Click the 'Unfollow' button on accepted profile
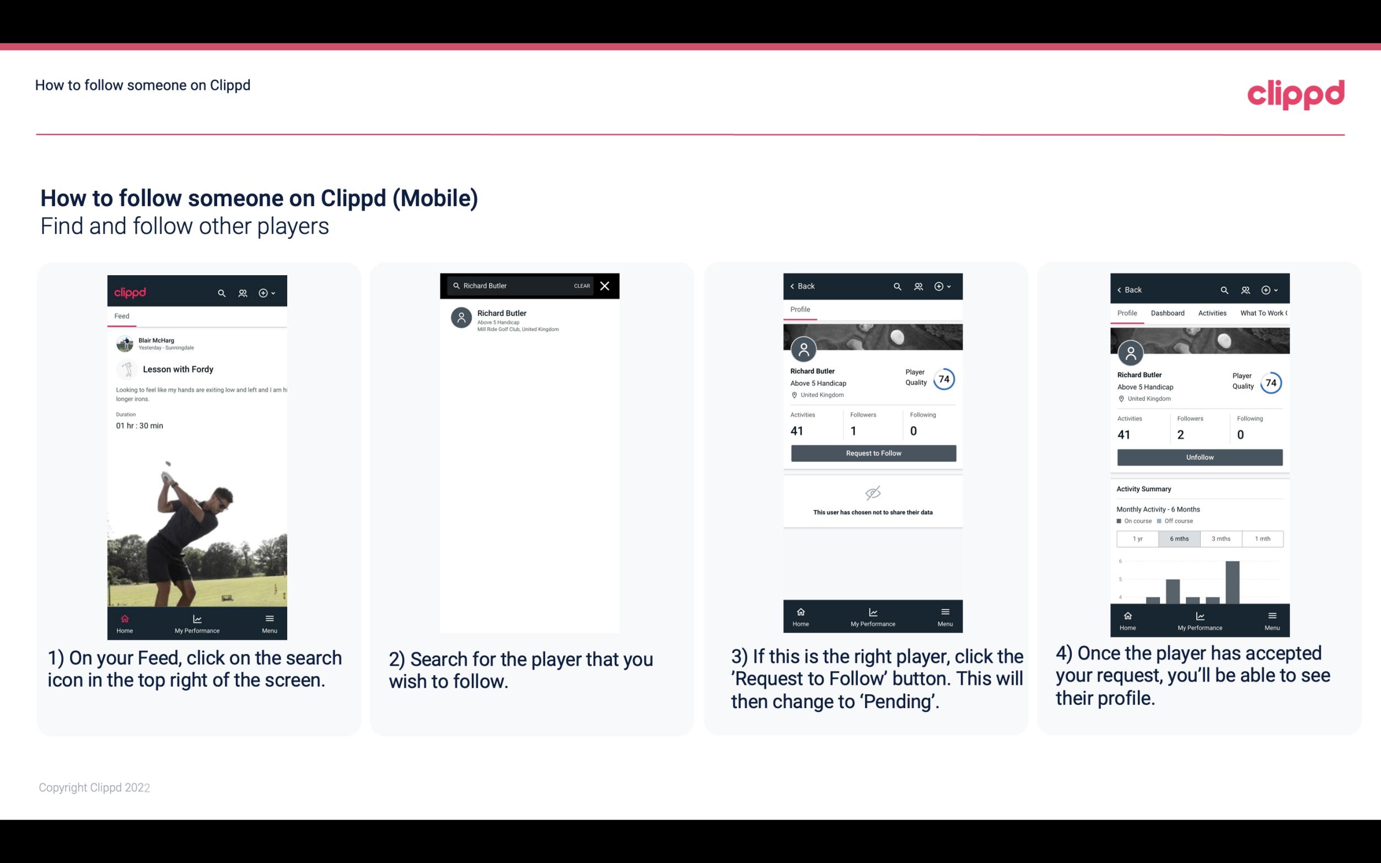The image size is (1381, 863). [x=1199, y=457]
